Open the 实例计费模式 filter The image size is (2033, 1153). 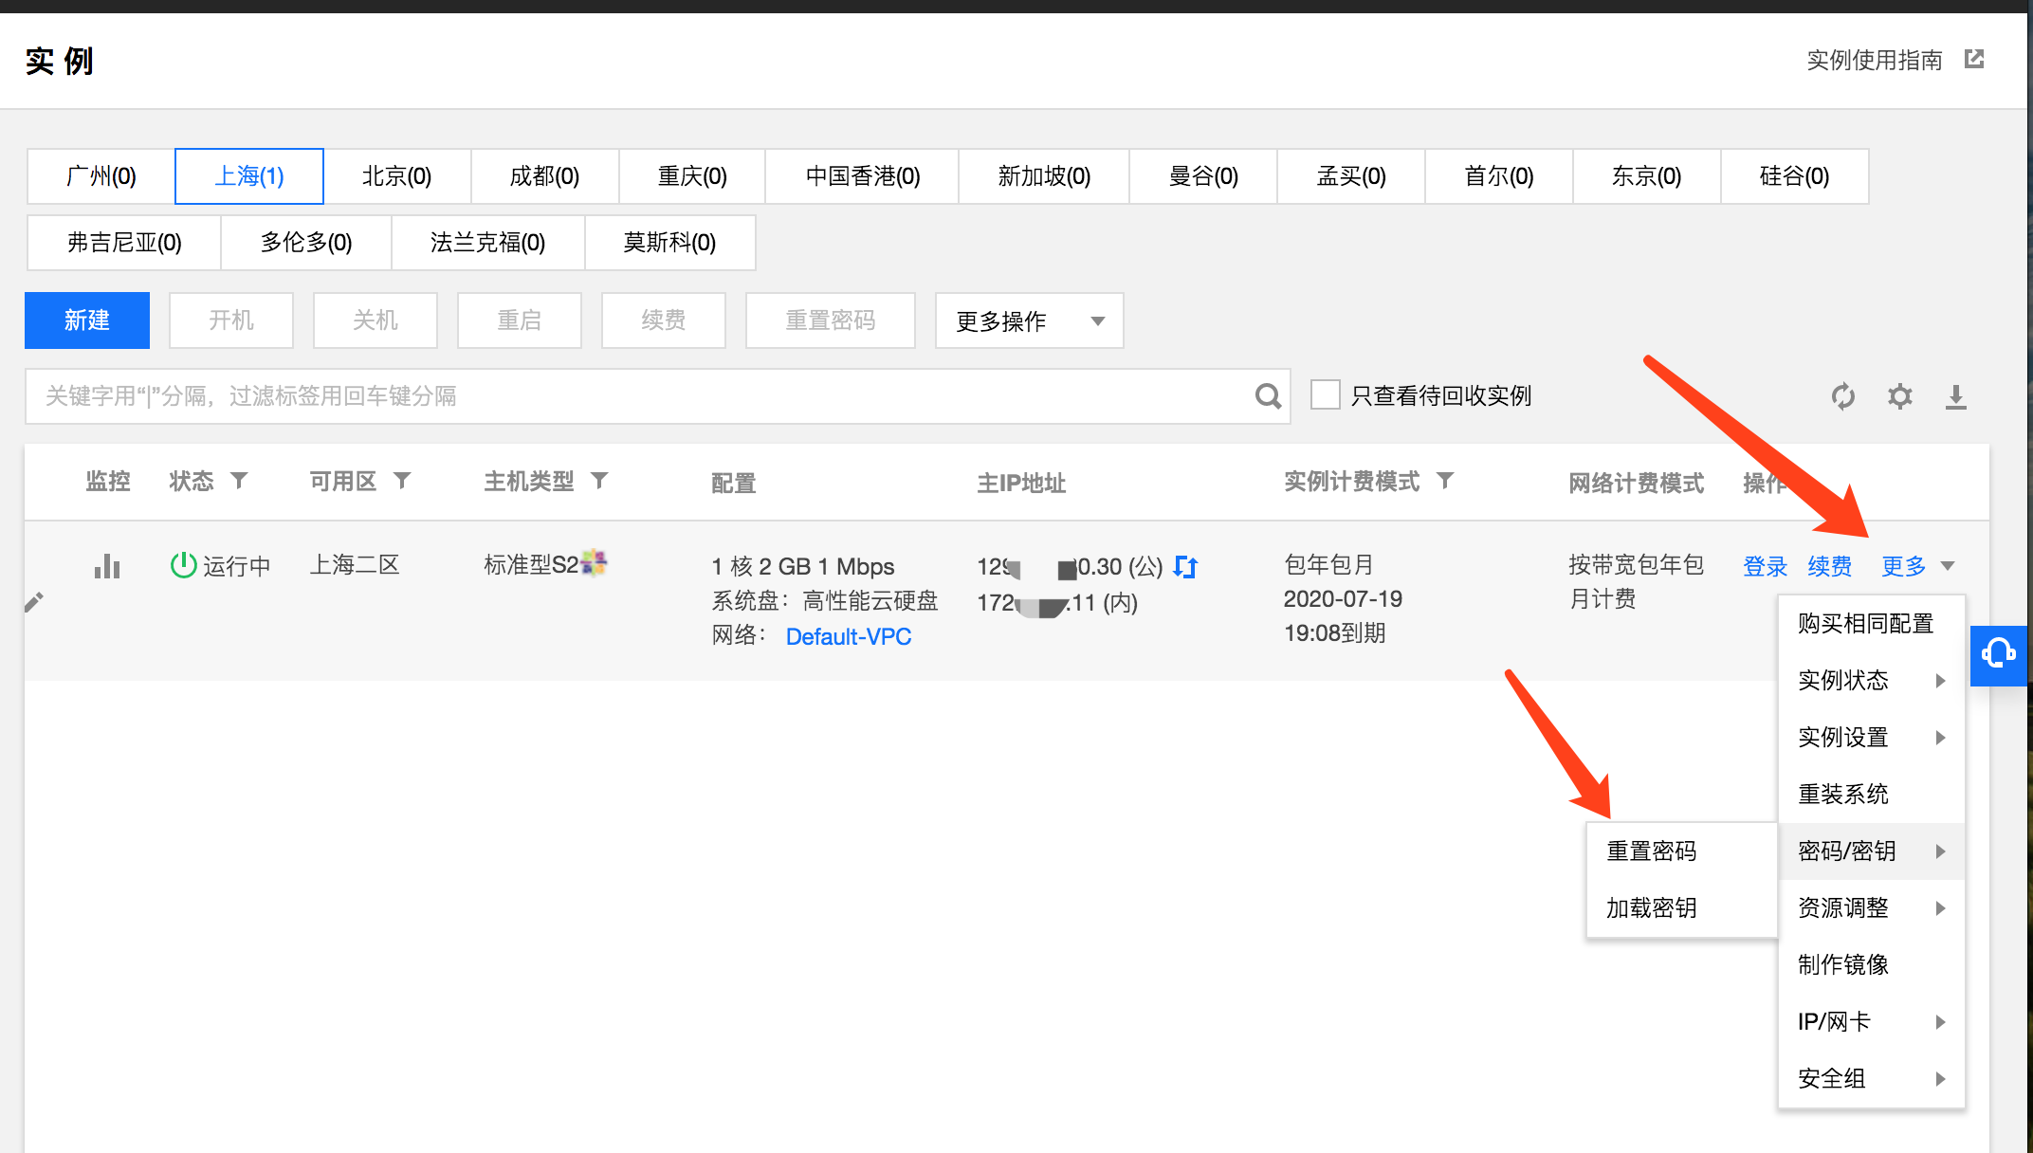(x=1445, y=481)
